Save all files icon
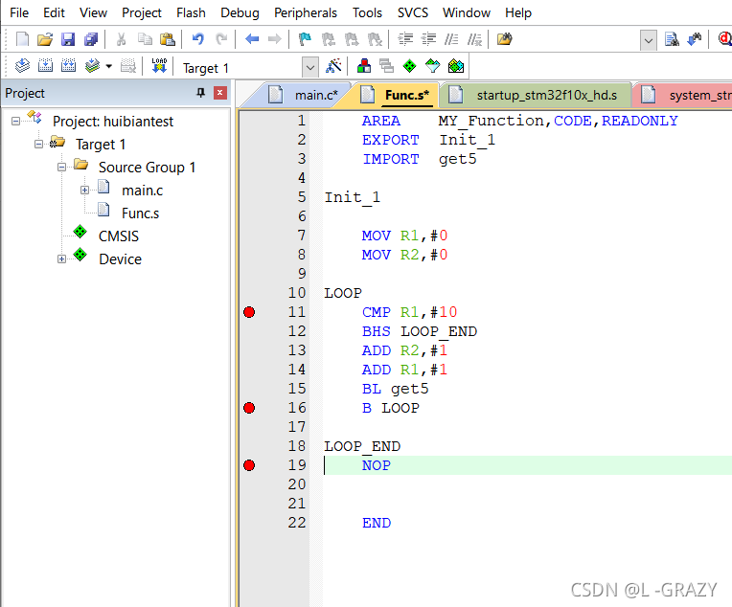732x607 pixels. (91, 39)
